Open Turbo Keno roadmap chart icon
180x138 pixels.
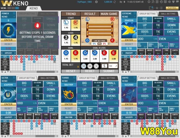click(x=65, y=136)
